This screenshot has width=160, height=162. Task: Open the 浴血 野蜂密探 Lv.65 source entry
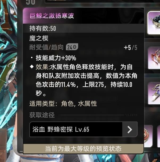[83, 129]
